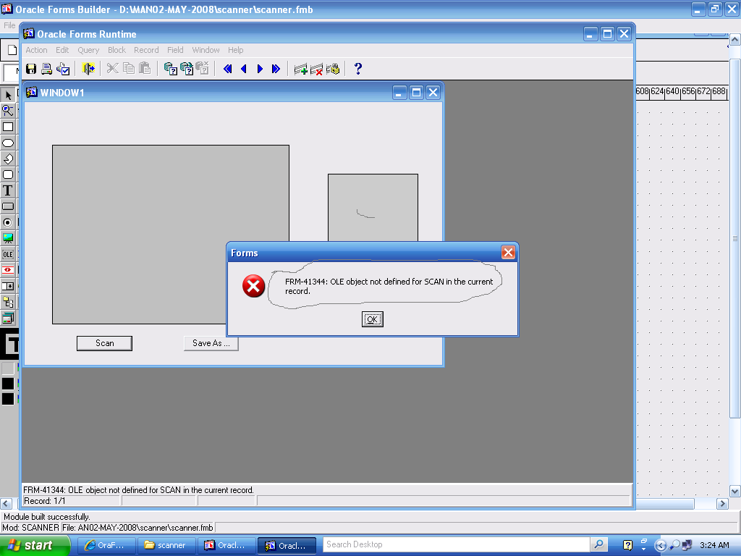Select the Radio Button tool in palette

click(8, 222)
